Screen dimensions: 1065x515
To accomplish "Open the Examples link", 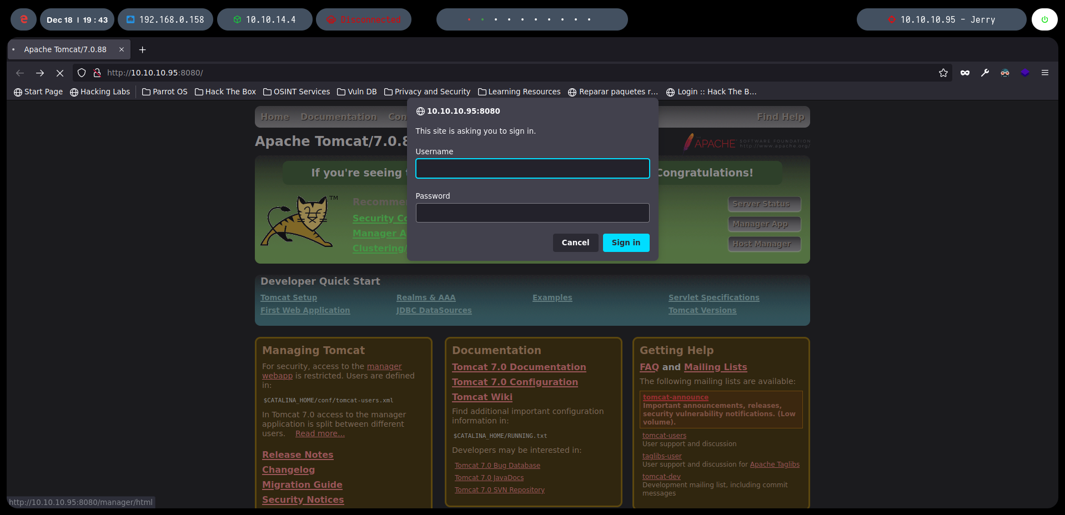I will click(552, 298).
